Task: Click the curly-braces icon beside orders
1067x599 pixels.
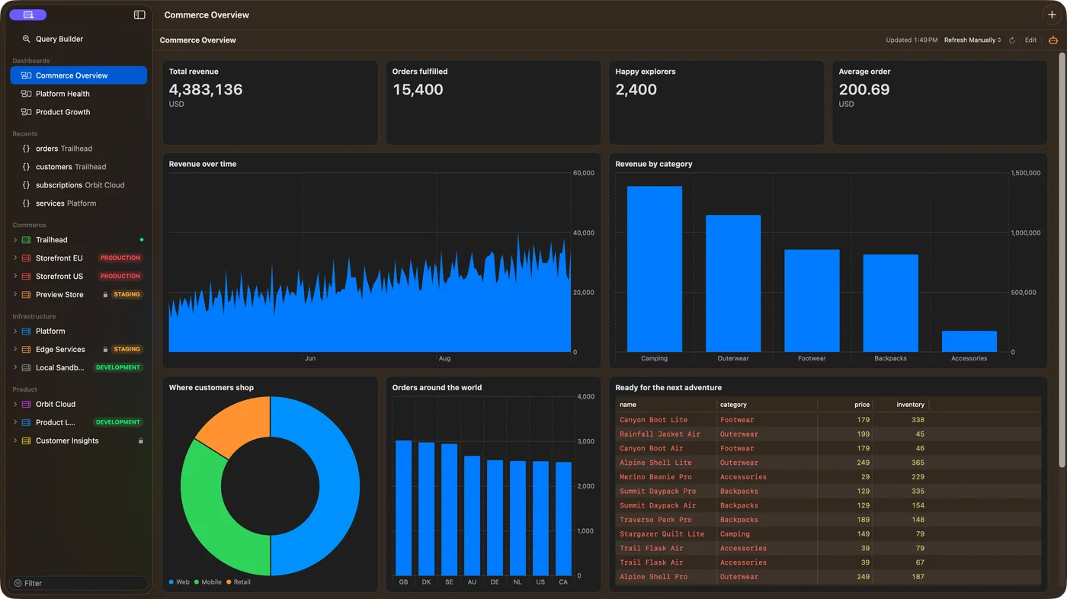Action: pyautogui.click(x=26, y=149)
